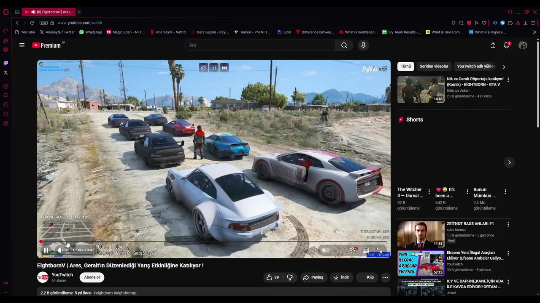Toggle the VPN badge in address bar

43,23
